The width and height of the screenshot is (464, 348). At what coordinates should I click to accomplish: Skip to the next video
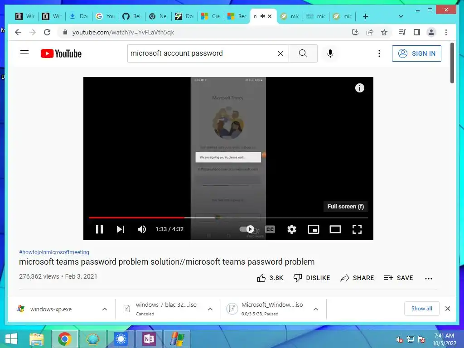point(121,229)
